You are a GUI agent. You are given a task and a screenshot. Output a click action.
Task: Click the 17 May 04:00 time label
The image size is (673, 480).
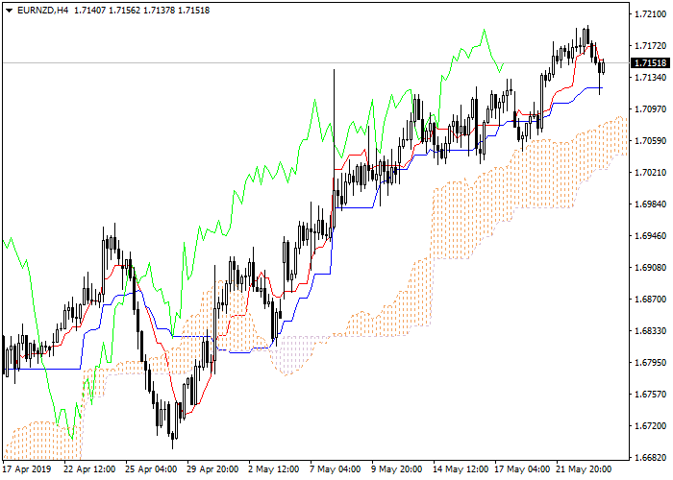tap(523, 469)
